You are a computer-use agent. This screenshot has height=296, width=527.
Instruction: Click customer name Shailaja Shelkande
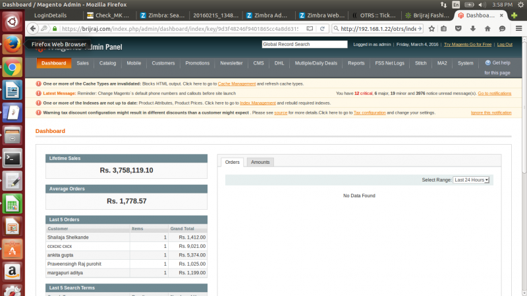[68, 237]
